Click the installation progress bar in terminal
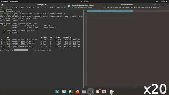 click(21, 50)
